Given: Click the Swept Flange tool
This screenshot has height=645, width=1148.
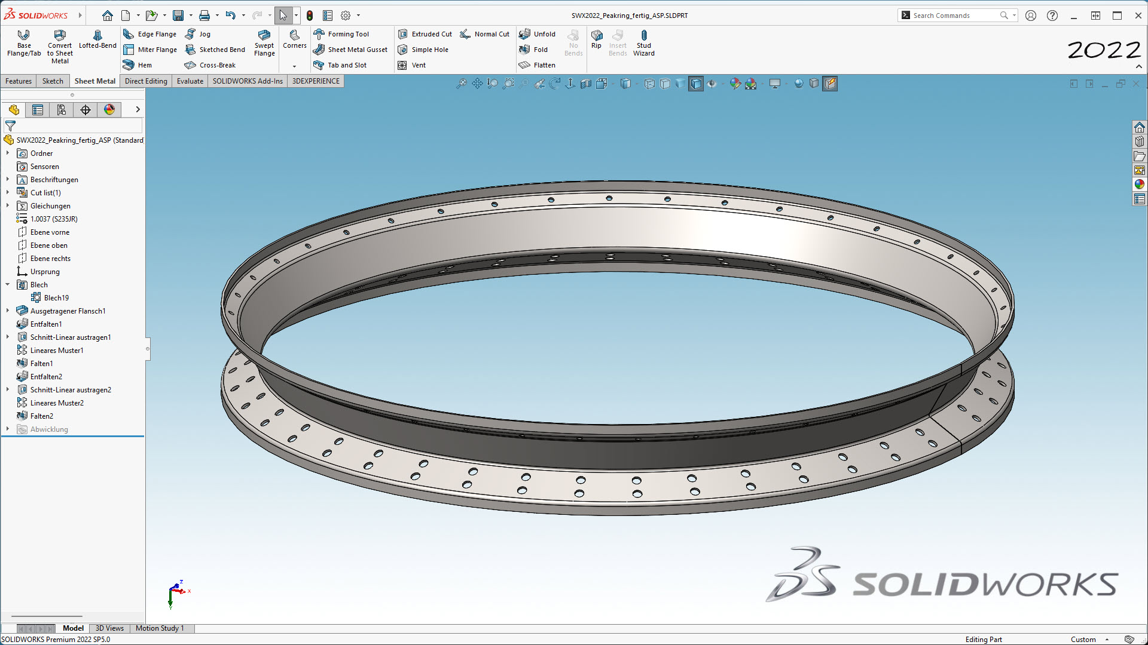Looking at the screenshot, I should [x=264, y=43].
